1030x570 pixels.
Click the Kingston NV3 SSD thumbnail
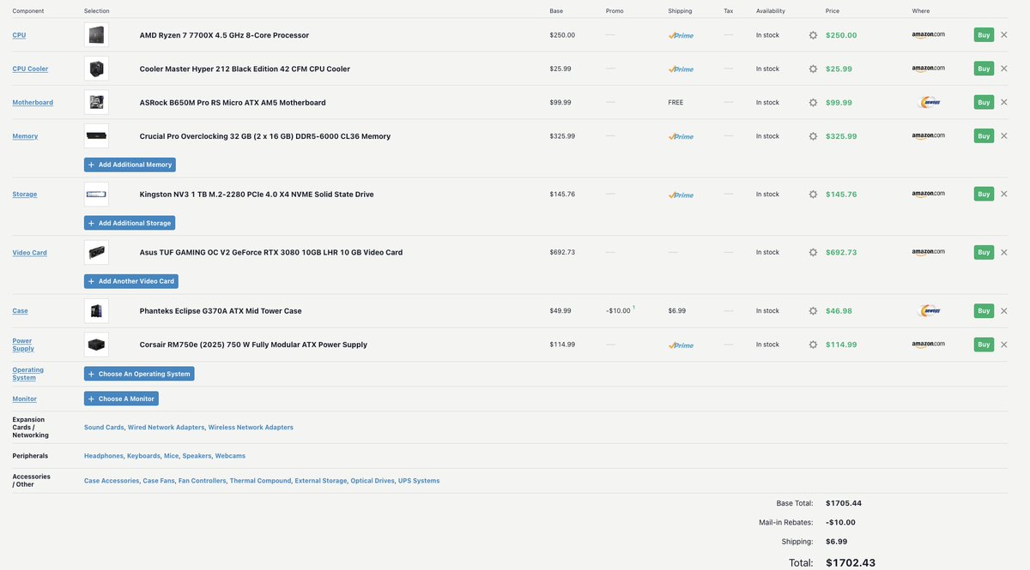(96, 194)
